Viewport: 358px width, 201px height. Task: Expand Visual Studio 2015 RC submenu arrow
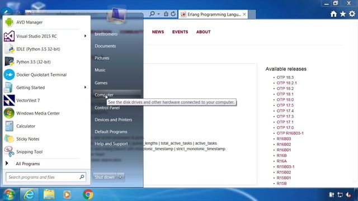click(x=85, y=36)
